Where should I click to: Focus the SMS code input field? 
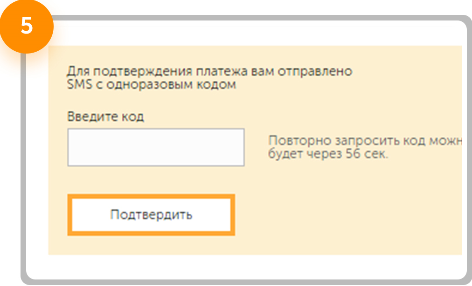coord(156,147)
